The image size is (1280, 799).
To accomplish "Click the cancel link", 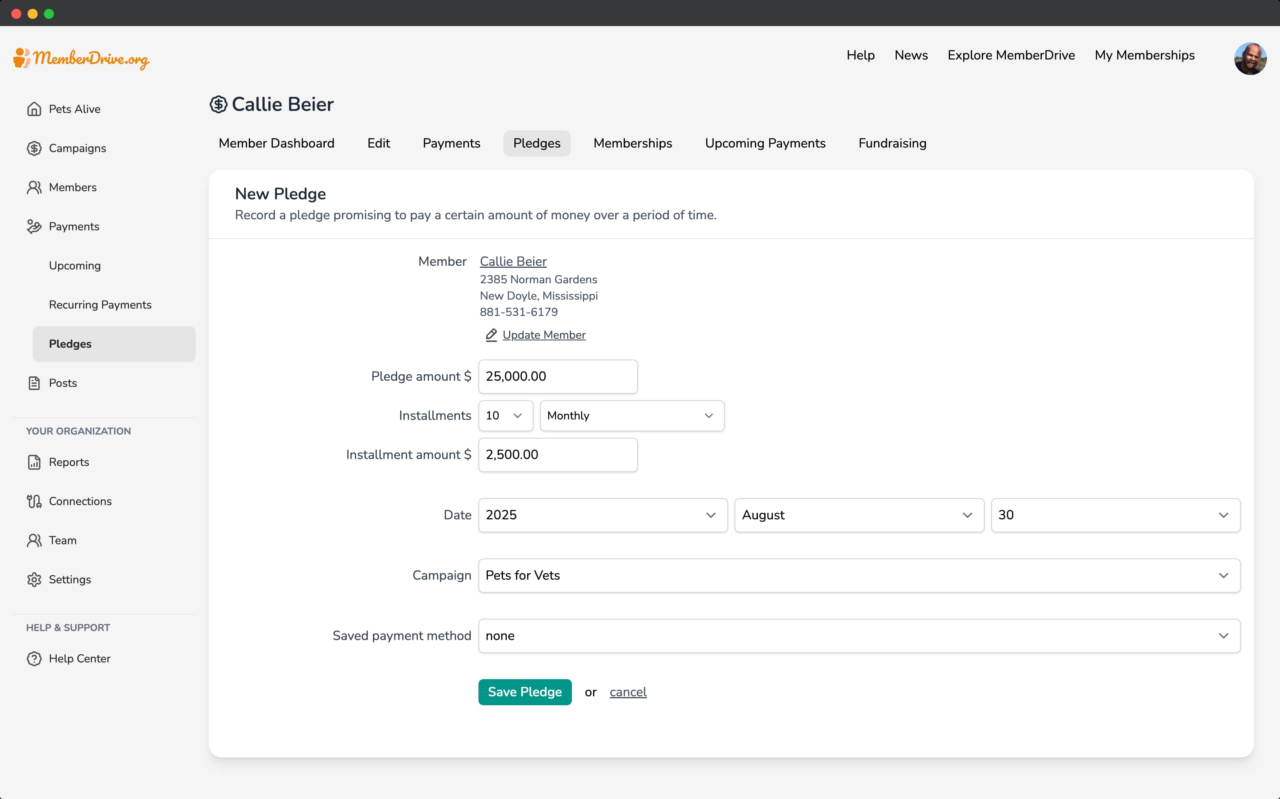I will pyautogui.click(x=628, y=692).
